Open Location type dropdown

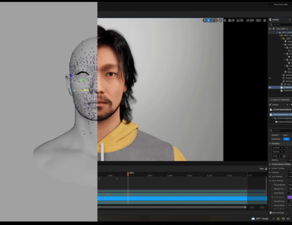coord(278,148)
